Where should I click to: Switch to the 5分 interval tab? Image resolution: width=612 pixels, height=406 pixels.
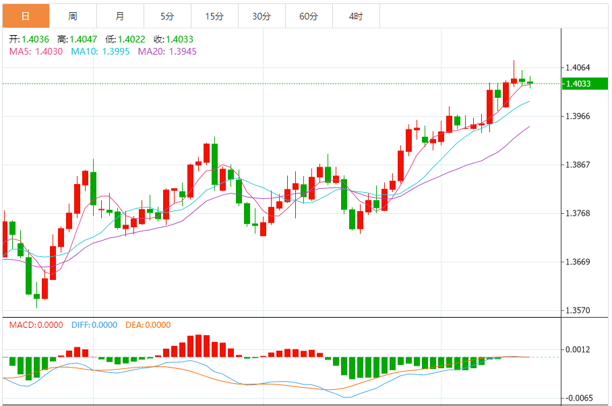[x=167, y=16]
